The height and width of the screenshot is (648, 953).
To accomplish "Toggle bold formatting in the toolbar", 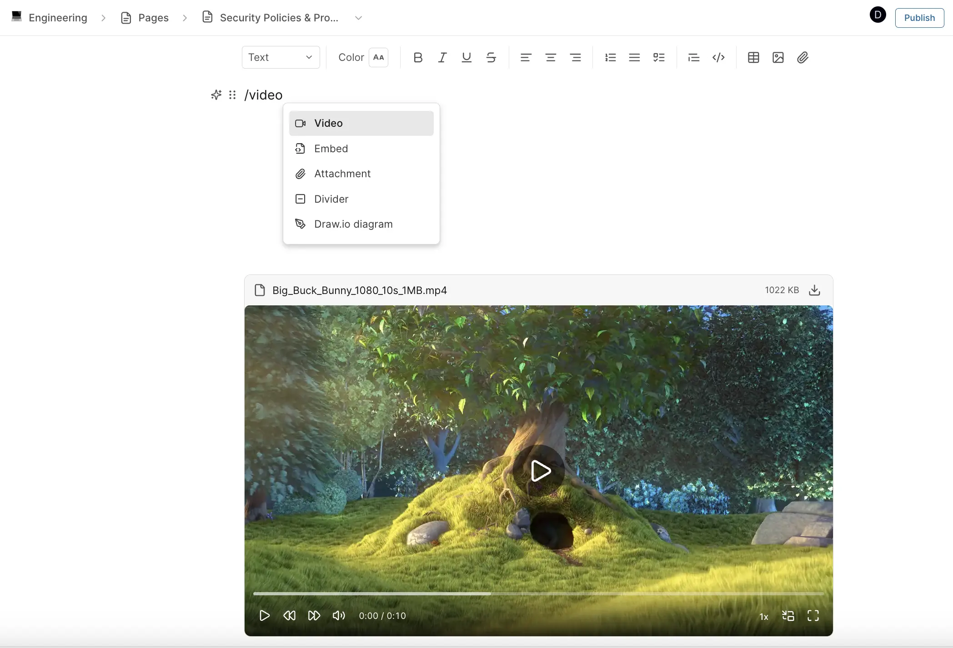I will [x=418, y=57].
